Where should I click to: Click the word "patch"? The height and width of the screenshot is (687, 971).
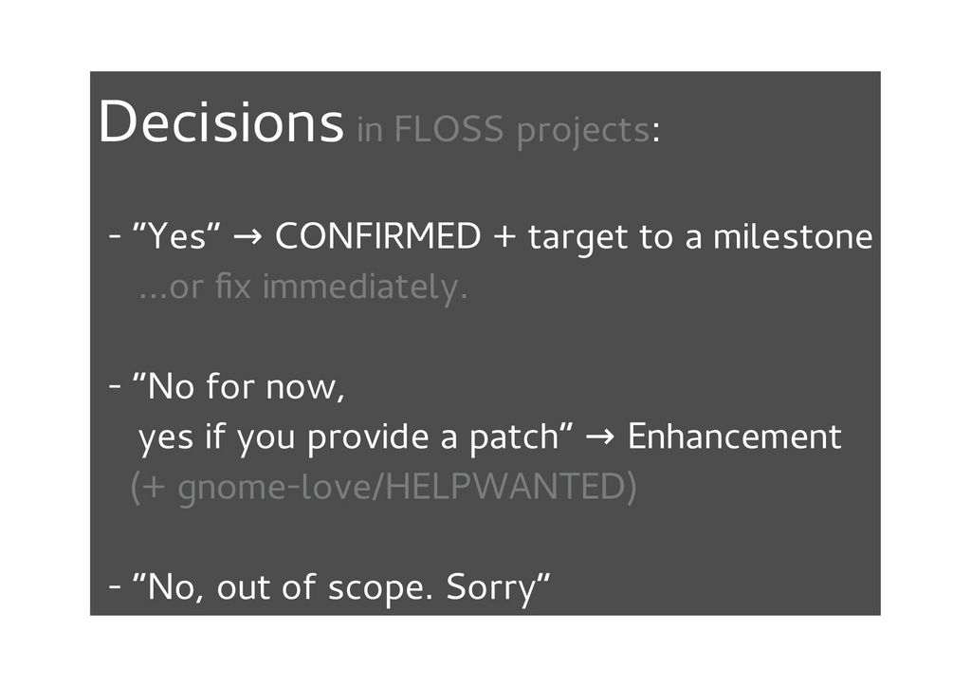(x=517, y=438)
